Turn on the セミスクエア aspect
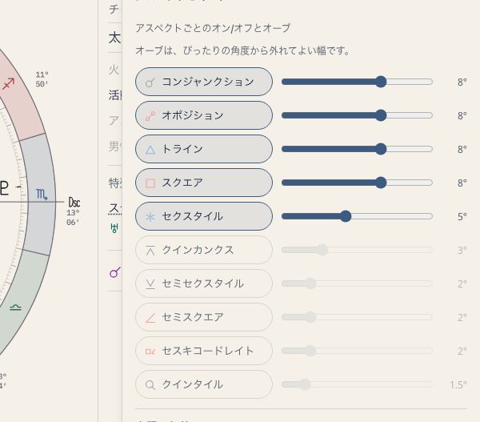 (x=204, y=317)
